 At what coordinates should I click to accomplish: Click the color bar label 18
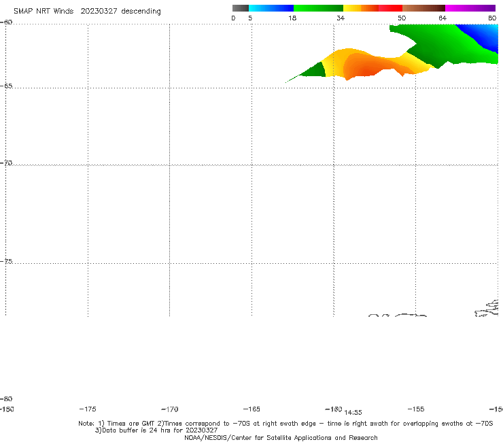292,18
